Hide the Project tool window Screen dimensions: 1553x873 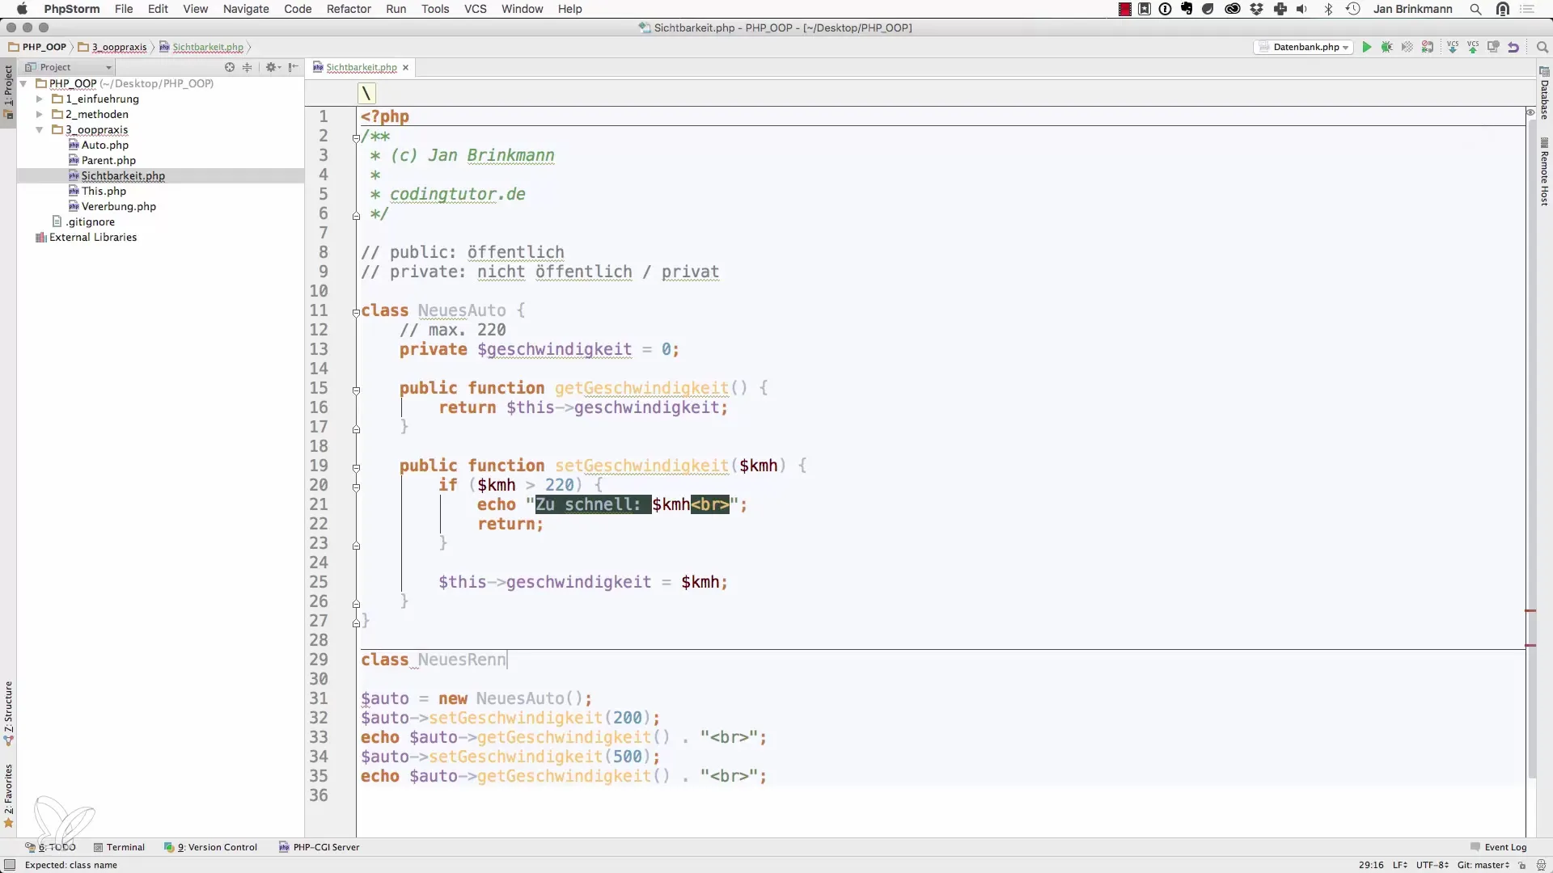pos(294,67)
